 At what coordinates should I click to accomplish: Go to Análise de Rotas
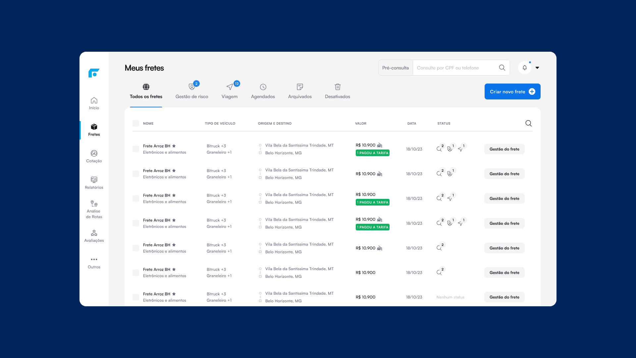coord(94,209)
